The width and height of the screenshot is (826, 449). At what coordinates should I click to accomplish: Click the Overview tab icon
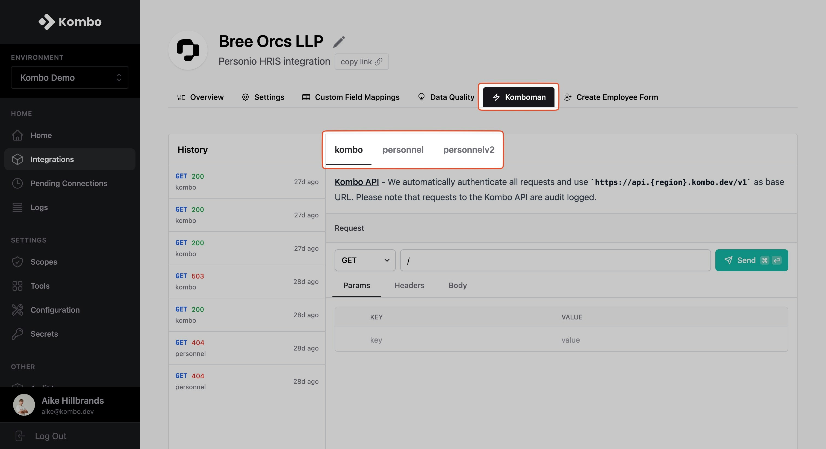(x=181, y=97)
